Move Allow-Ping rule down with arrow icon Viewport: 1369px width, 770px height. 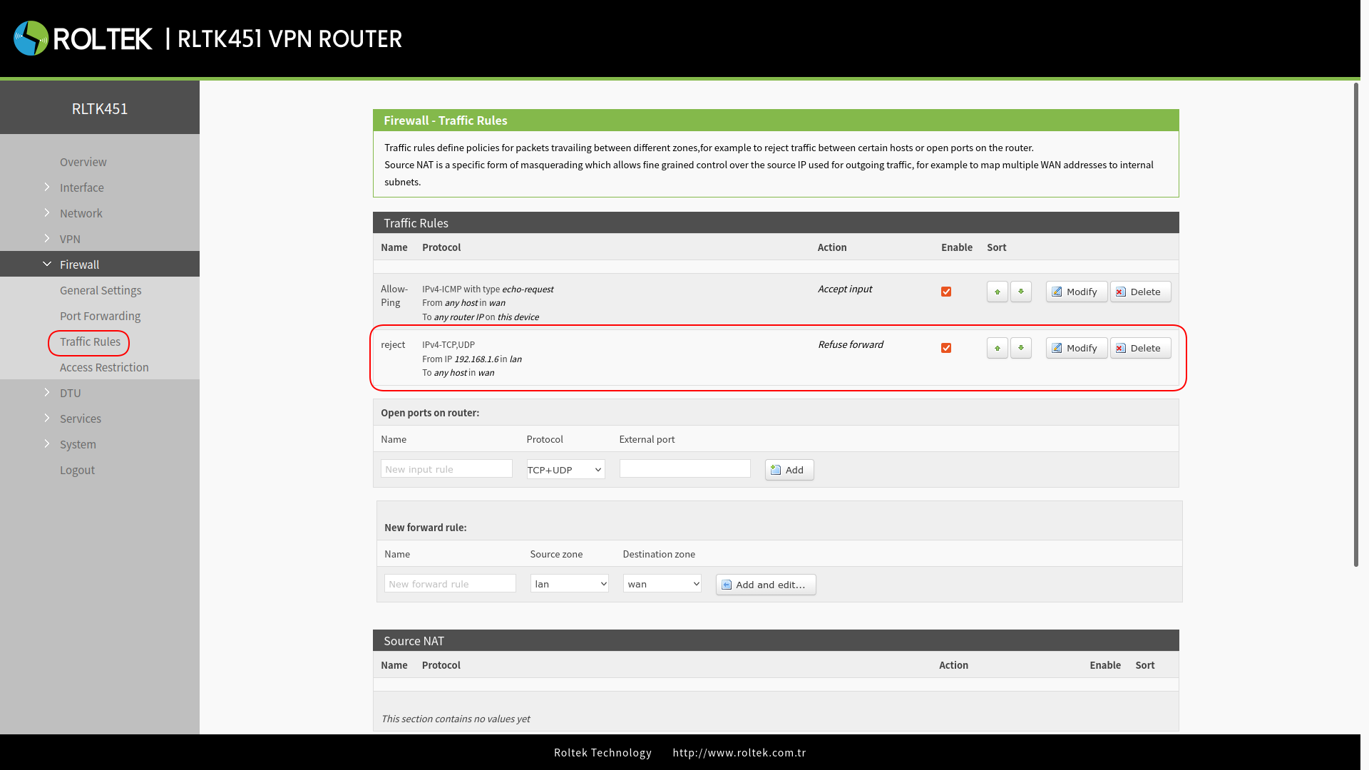(1020, 292)
